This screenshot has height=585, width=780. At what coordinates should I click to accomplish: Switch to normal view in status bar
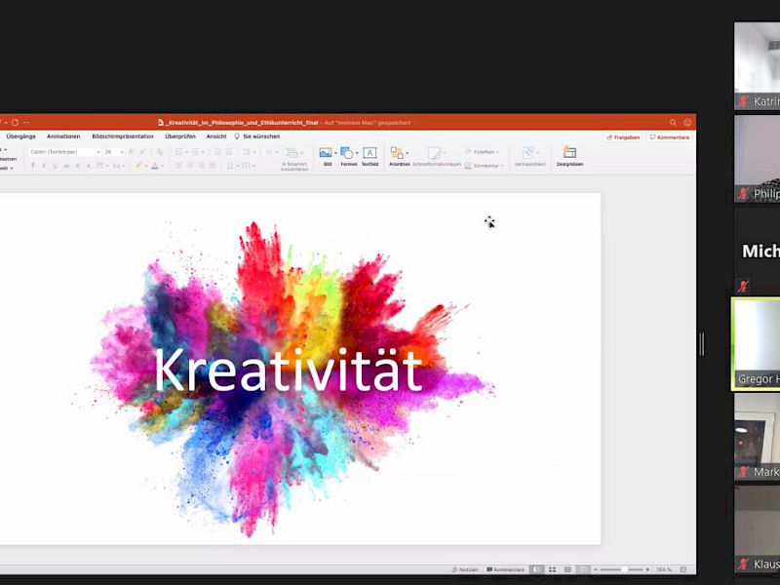tap(536, 569)
